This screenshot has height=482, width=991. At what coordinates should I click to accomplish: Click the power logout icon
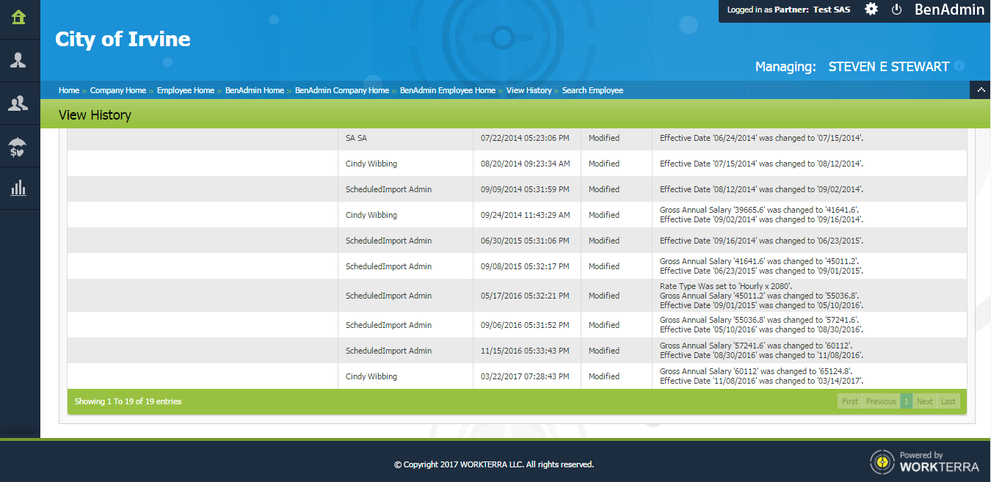[896, 10]
